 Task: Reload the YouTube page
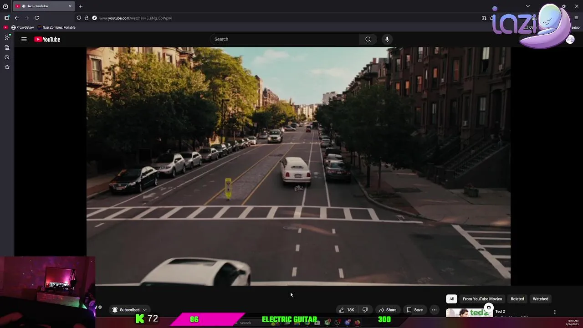pyautogui.click(x=37, y=18)
